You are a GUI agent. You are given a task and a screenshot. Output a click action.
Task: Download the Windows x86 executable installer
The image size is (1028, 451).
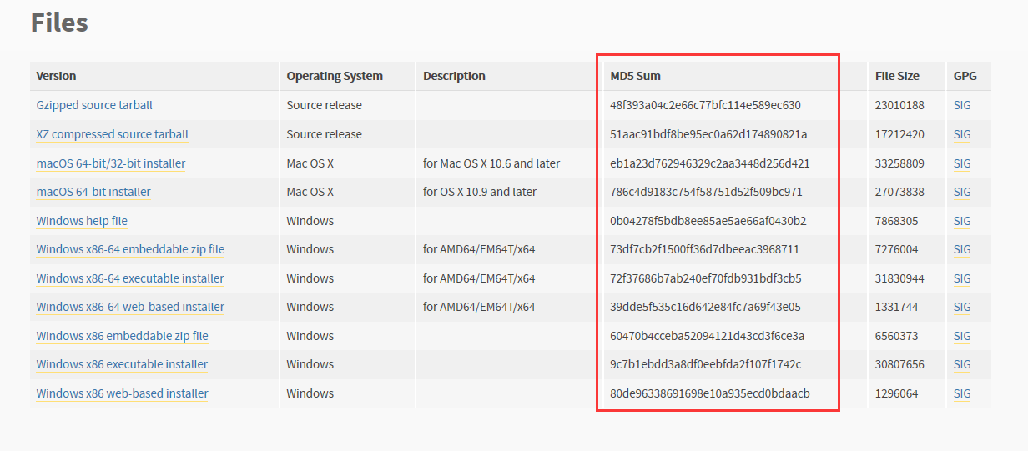click(123, 364)
